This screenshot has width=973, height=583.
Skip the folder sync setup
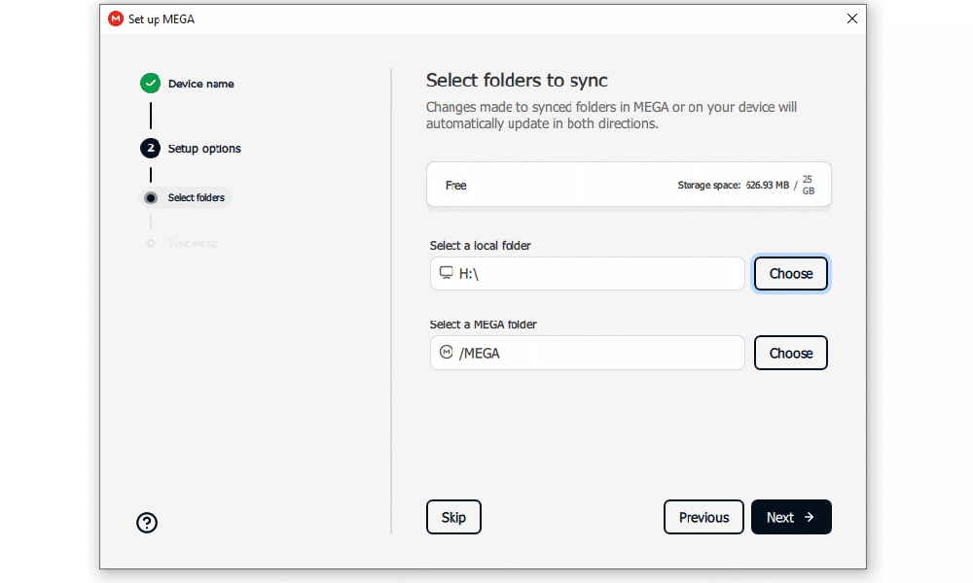(x=453, y=518)
